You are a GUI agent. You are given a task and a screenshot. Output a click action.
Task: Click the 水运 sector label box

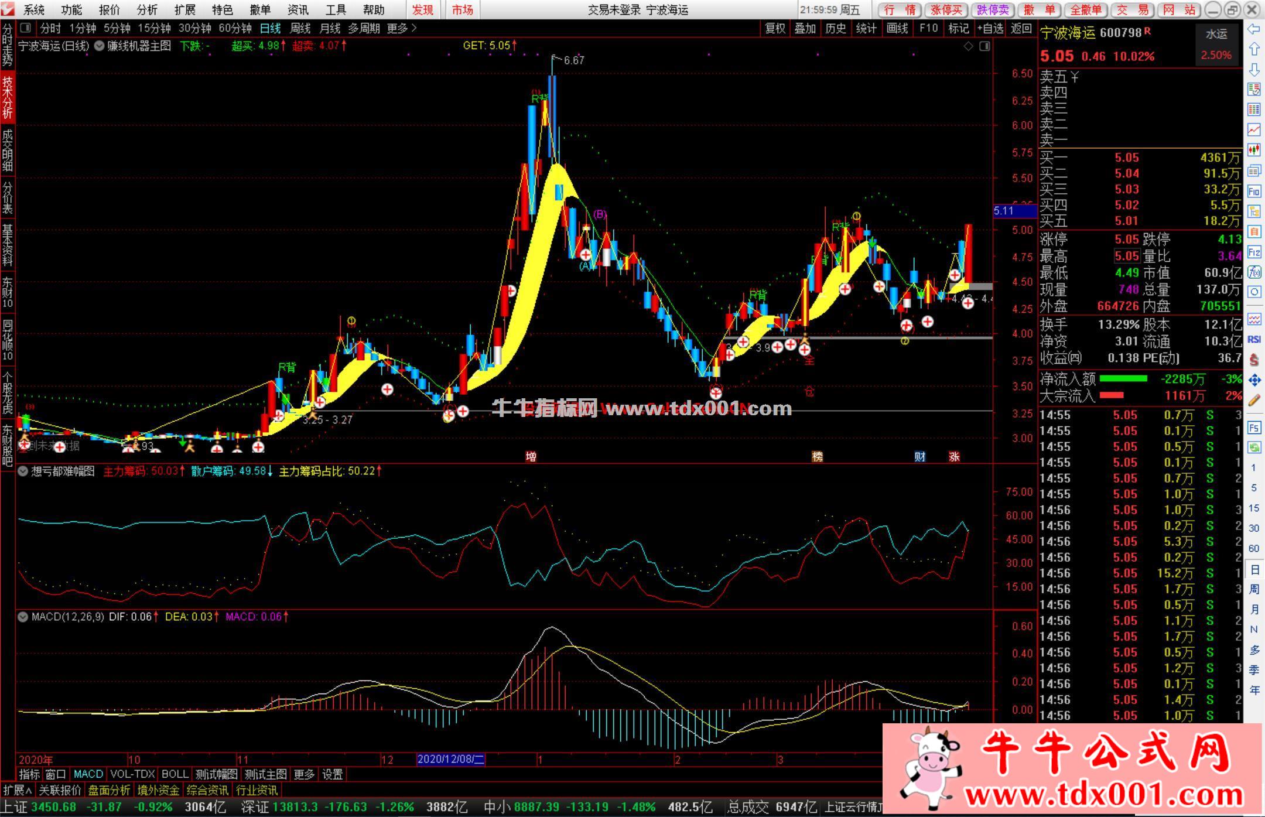(1216, 34)
